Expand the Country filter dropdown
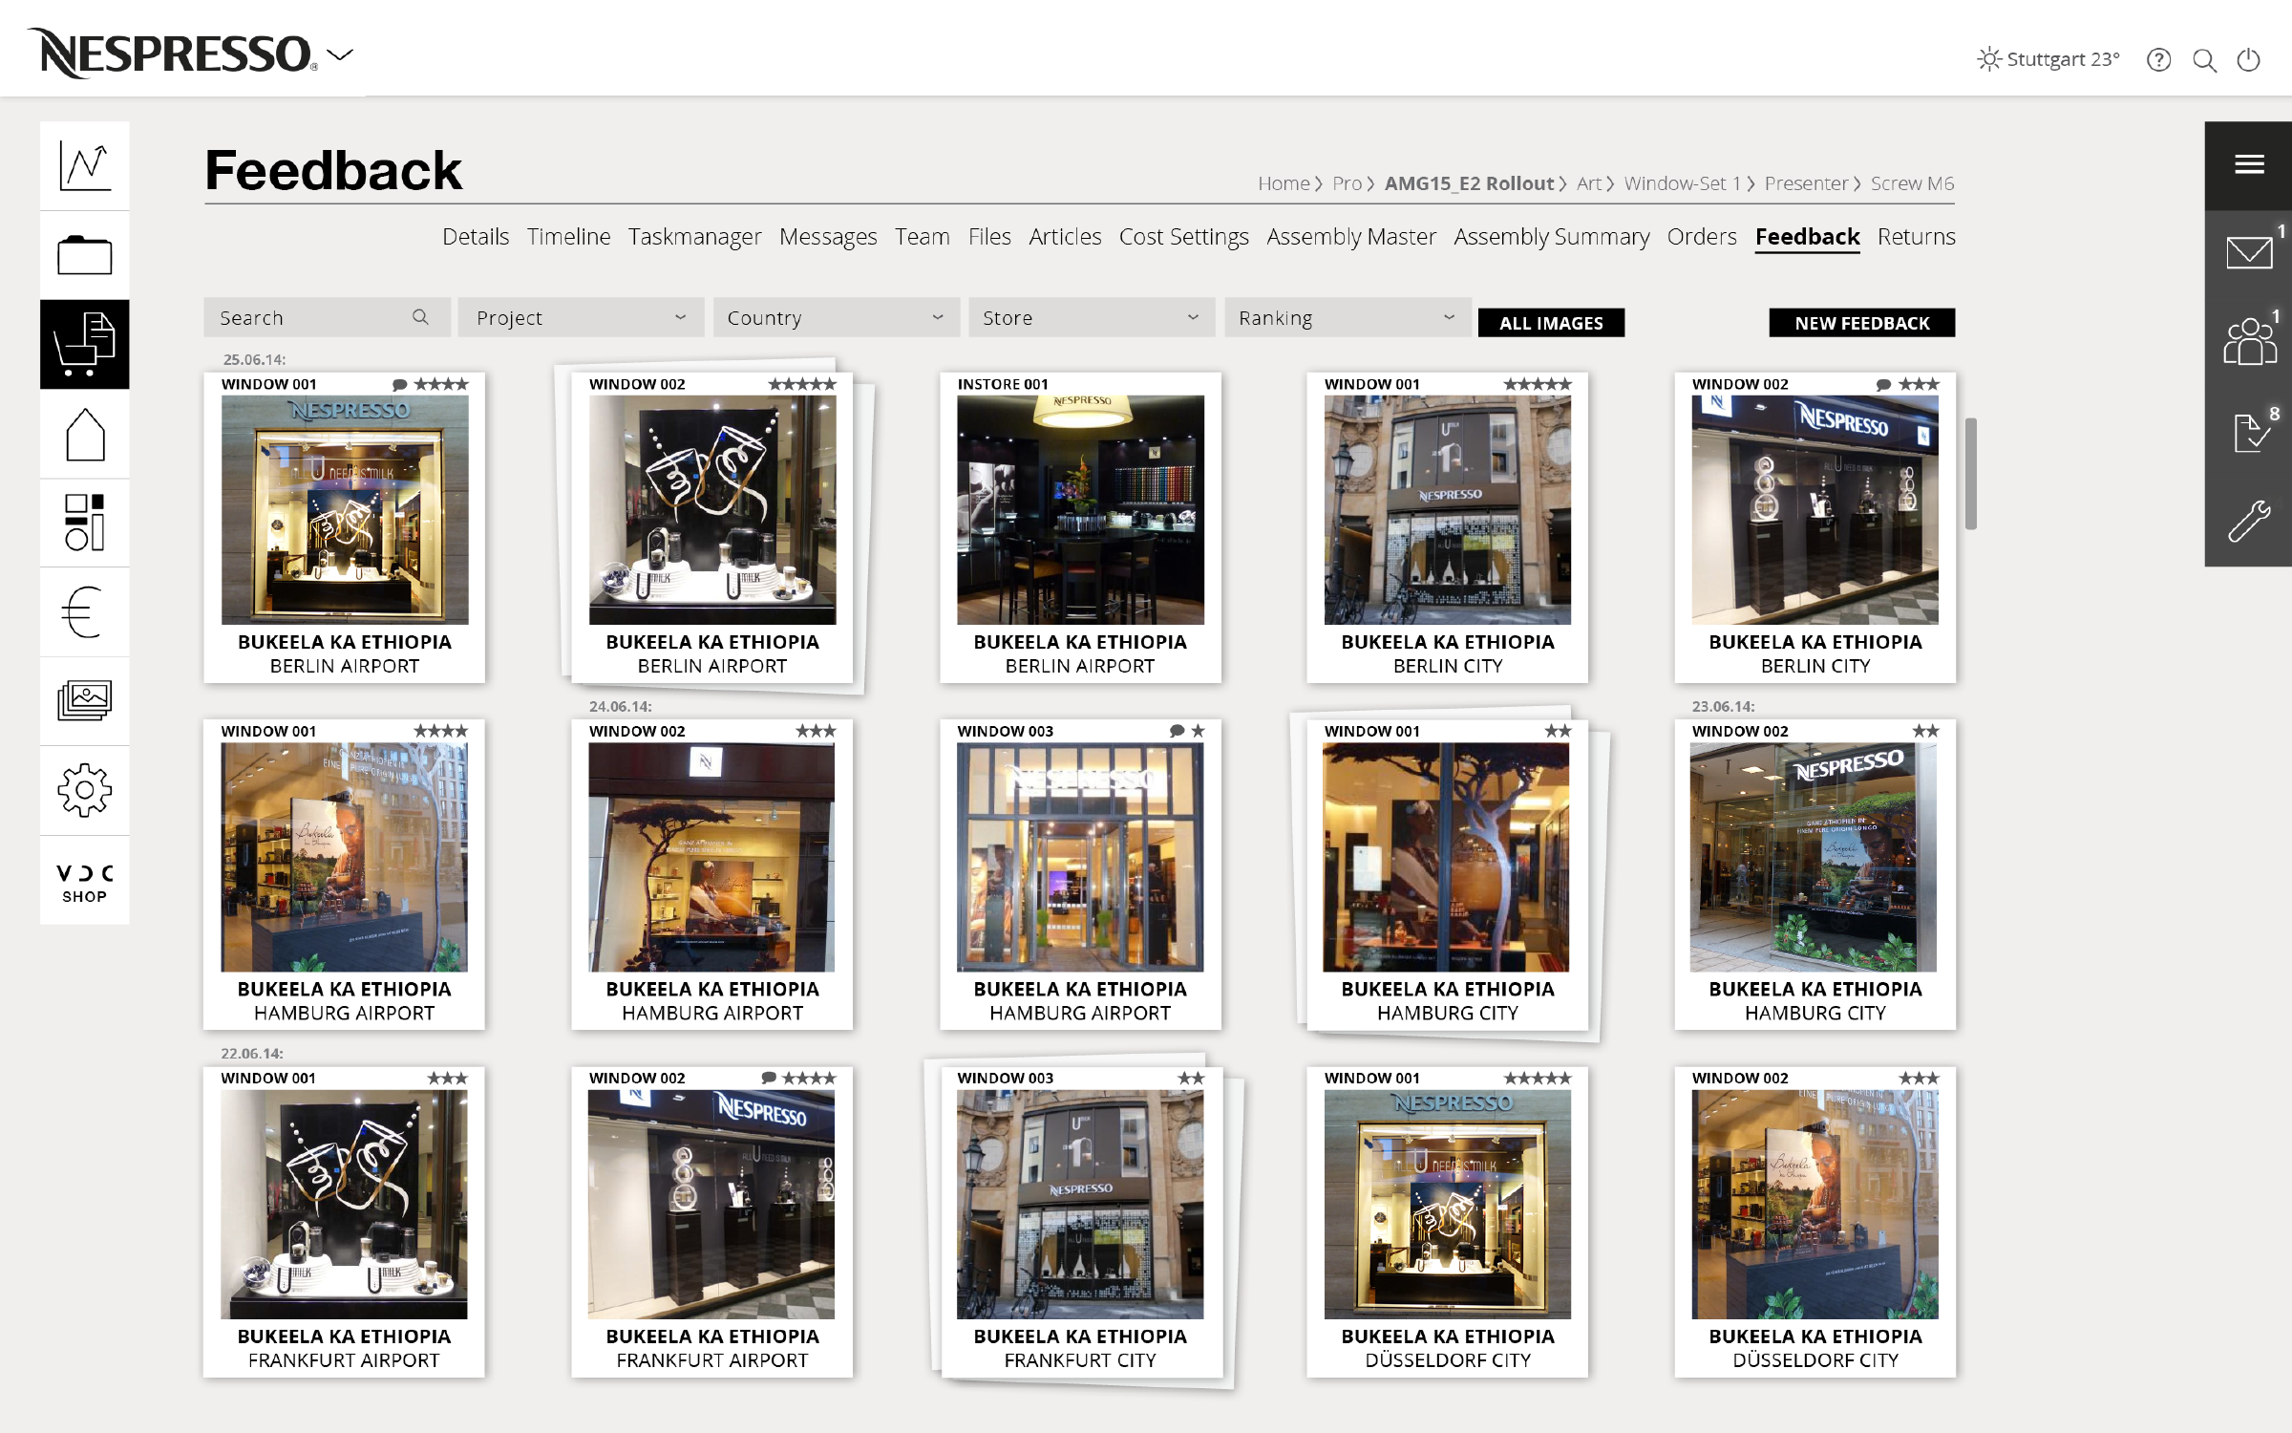Viewport: 2292px width, 1433px height. (x=836, y=317)
